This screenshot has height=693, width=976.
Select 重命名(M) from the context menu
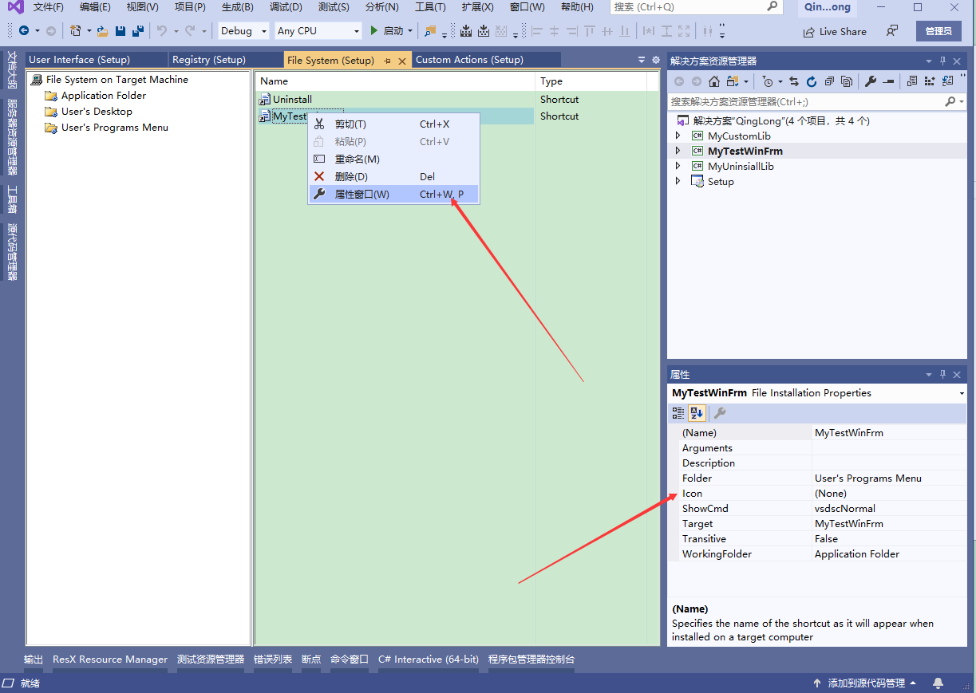pyautogui.click(x=355, y=159)
